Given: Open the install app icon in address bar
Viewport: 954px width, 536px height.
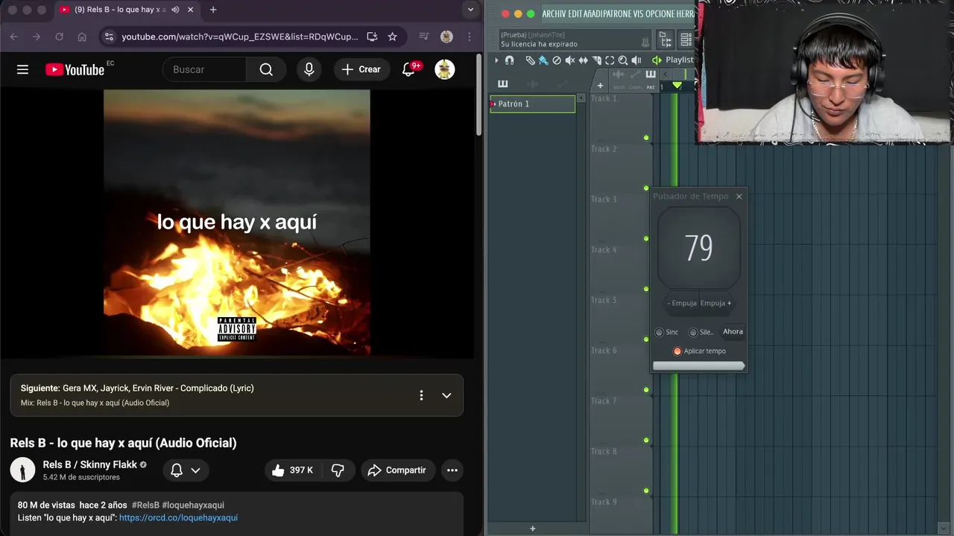Looking at the screenshot, I should tap(372, 36).
